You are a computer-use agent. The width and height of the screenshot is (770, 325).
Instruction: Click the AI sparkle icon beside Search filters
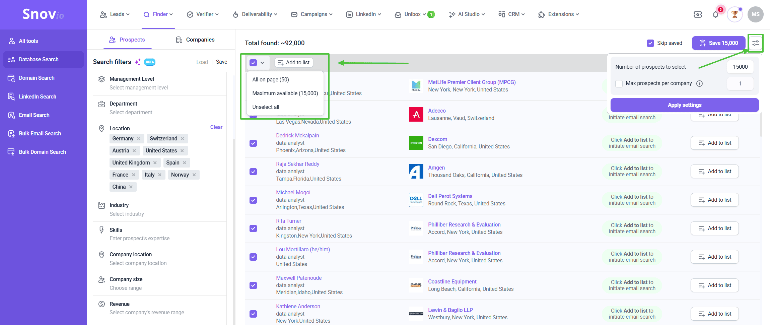137,62
